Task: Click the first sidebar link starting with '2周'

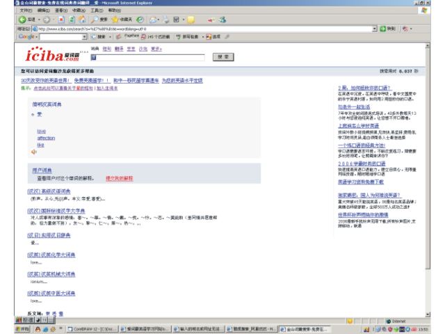Action: pos(364,88)
